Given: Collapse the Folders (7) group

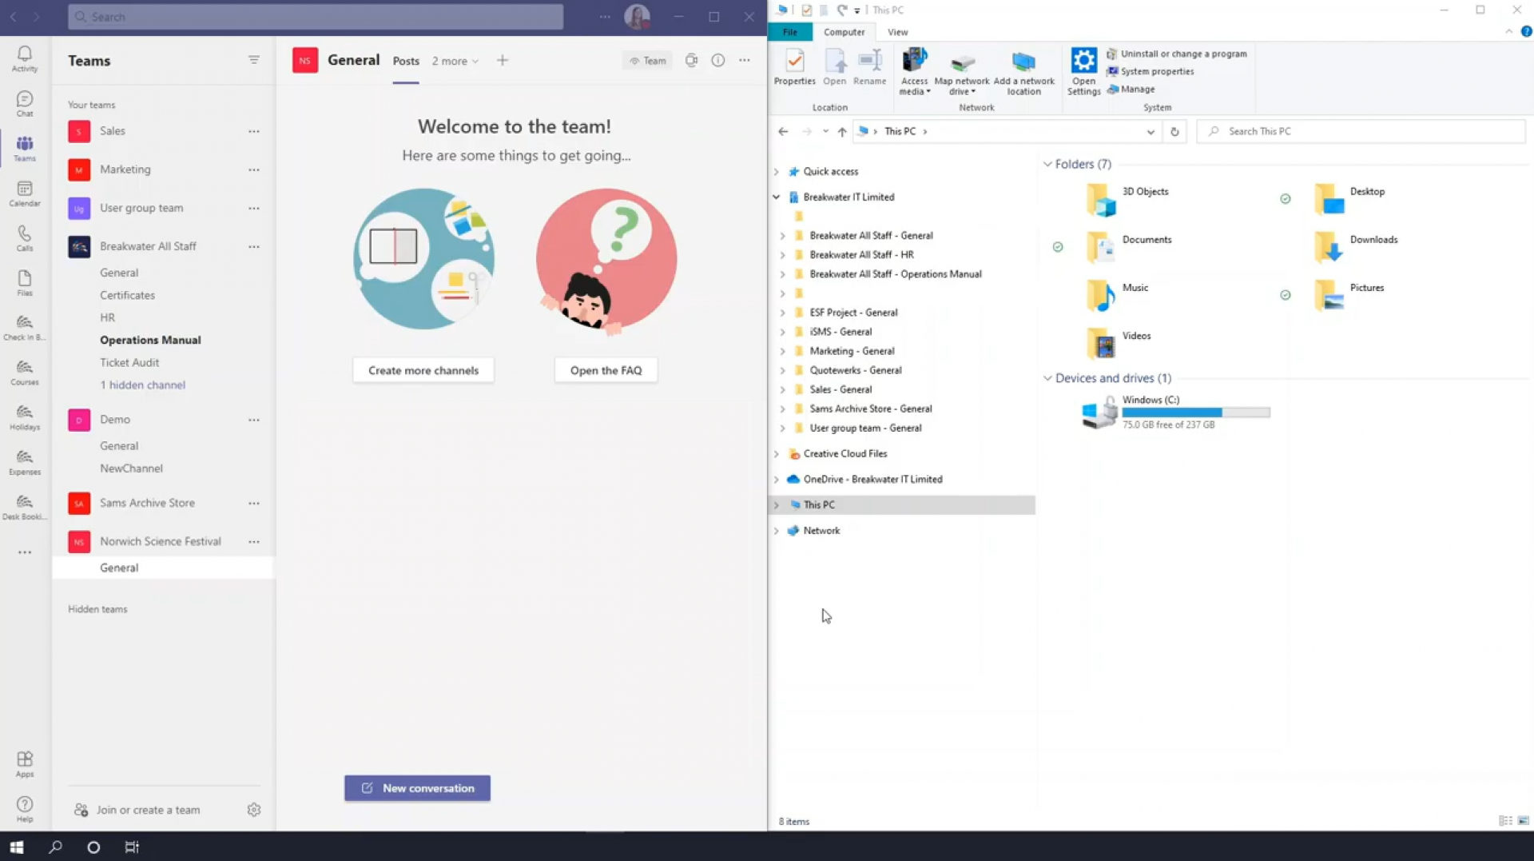Looking at the screenshot, I should coord(1047,164).
